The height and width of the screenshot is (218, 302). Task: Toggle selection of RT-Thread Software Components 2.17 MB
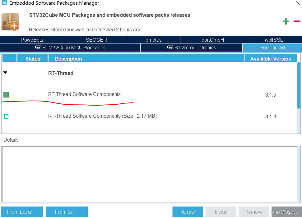pos(6,116)
